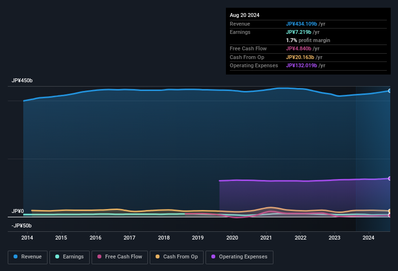
Task: Click the JP¥132.019b operating expenses value
Action: [x=302, y=66]
